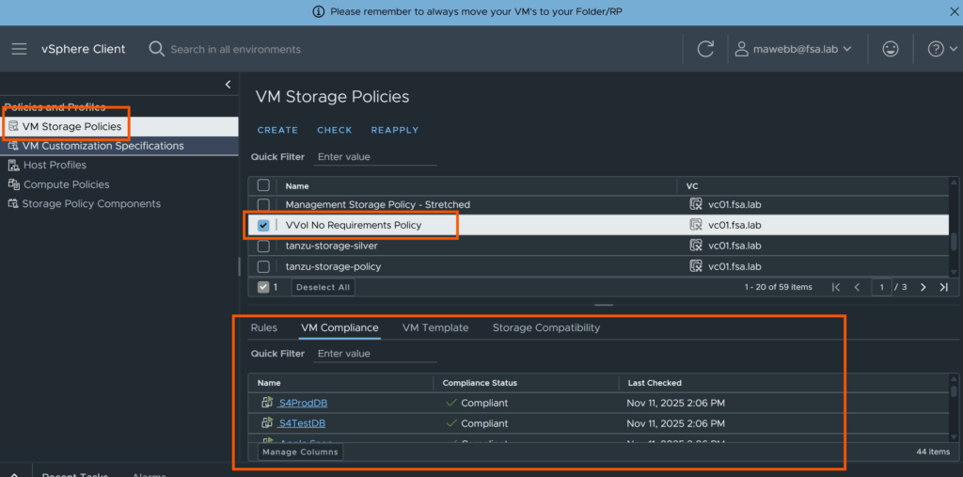The height and width of the screenshot is (477, 963).
Task: Collapse the left sidebar panel arrow
Action: (x=228, y=85)
